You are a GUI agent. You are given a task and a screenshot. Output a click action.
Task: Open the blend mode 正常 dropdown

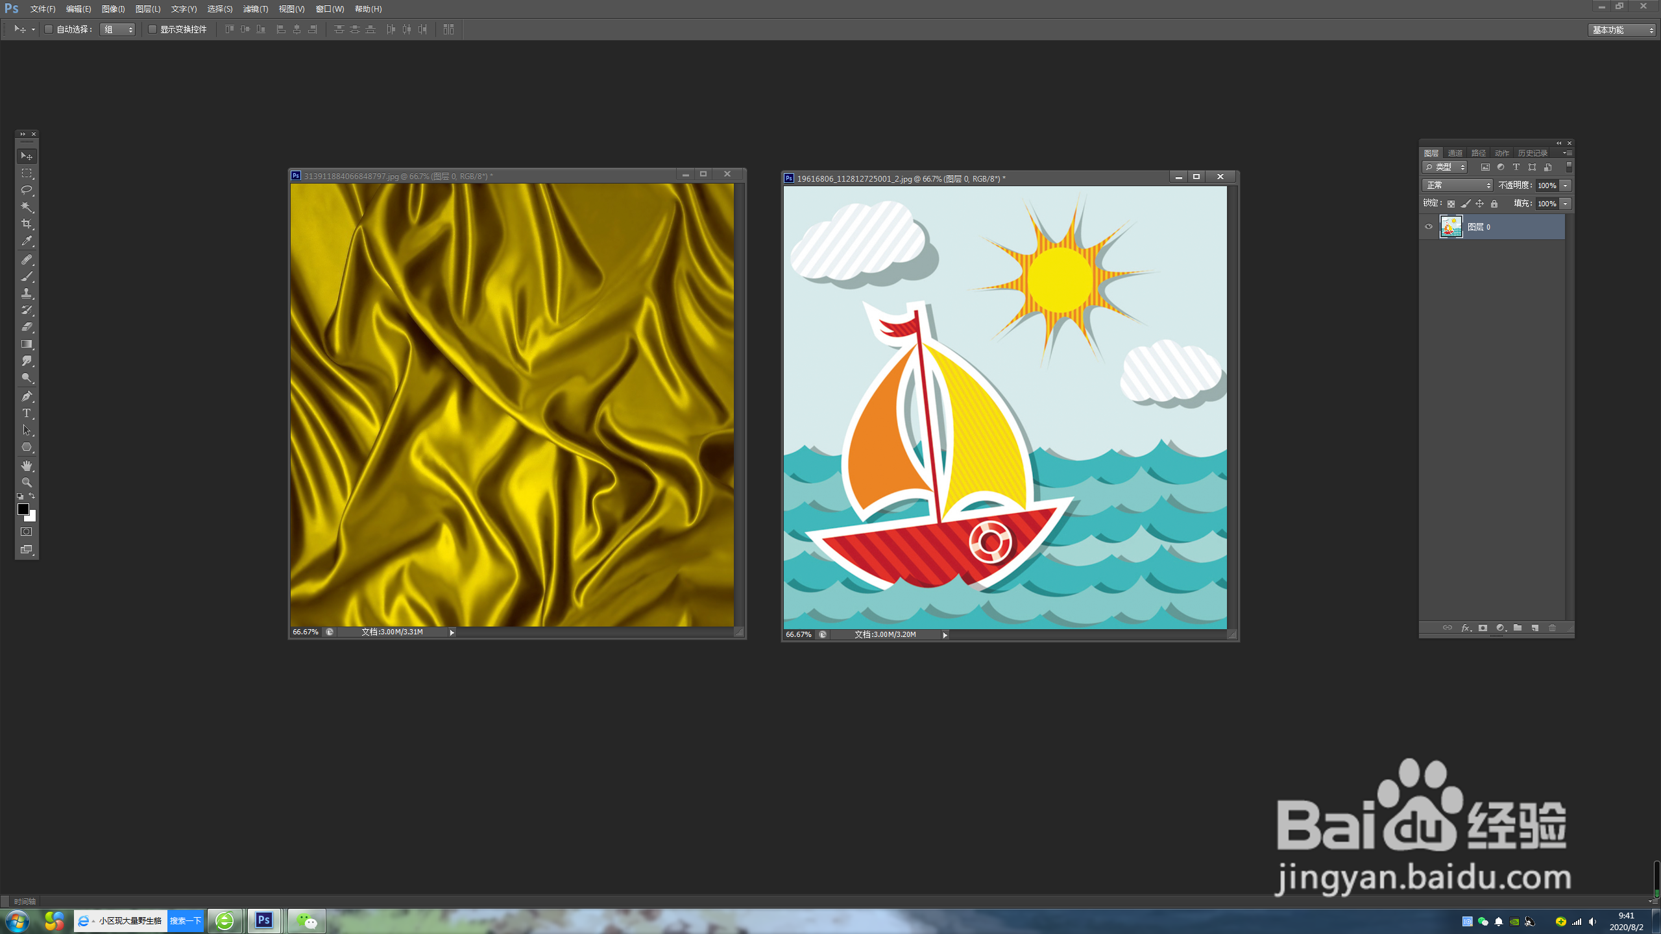tap(1457, 186)
